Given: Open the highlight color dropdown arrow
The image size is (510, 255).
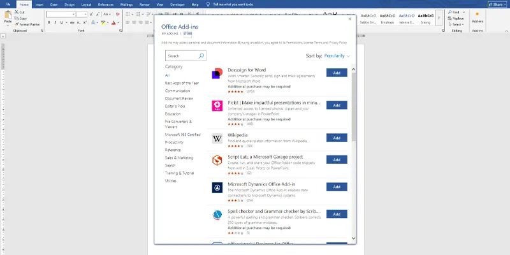Looking at the screenshot, I should point(108,22).
